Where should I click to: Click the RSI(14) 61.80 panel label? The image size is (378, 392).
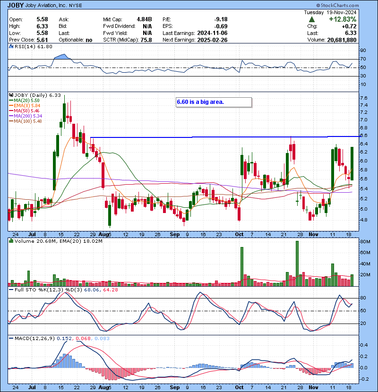pyautogui.click(x=33, y=46)
